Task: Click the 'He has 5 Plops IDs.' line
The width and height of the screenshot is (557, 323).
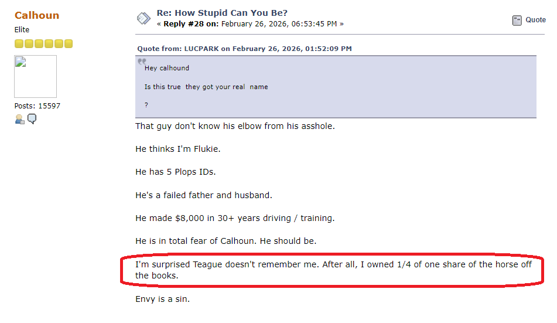Action: [x=175, y=172]
